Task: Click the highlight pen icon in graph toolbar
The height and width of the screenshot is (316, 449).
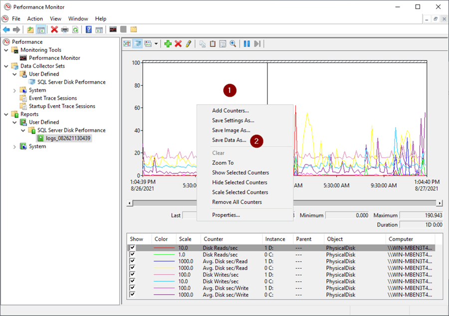Action: click(188, 44)
